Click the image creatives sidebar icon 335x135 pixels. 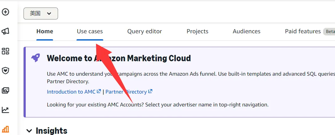click(6, 90)
